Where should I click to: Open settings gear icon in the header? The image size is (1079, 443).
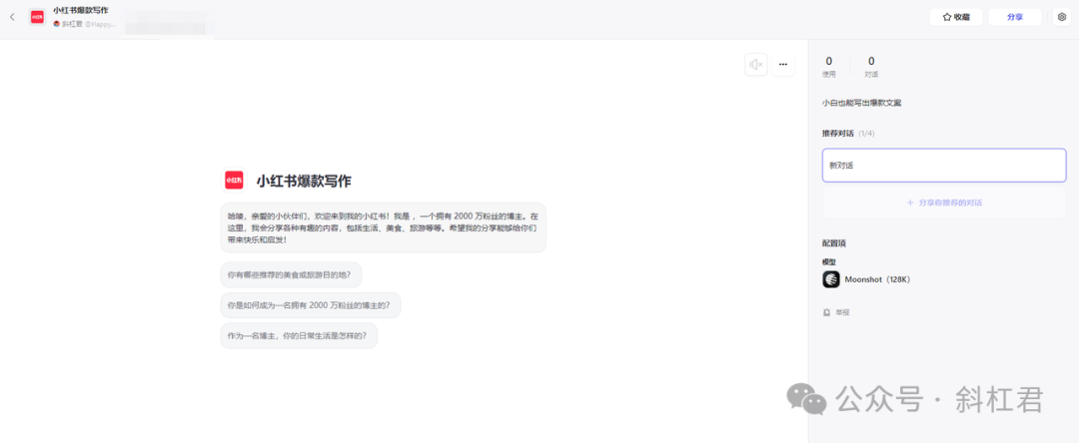click(1061, 17)
